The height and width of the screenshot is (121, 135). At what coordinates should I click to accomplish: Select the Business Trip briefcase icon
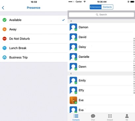tap(5, 58)
